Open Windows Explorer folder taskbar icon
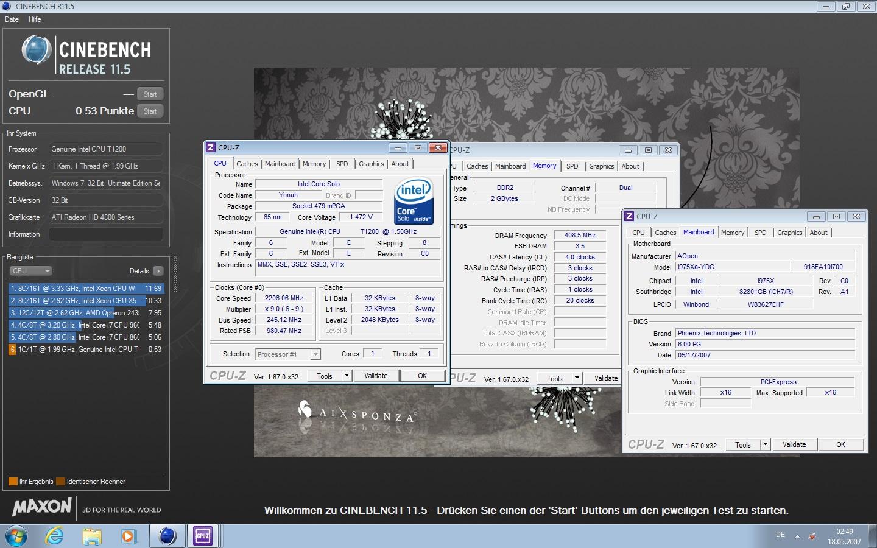Screen dimensions: 877x548 (x=92, y=536)
